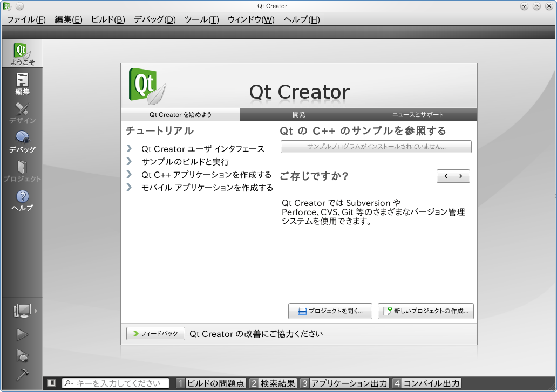This screenshot has height=392, width=557.
Task: Click the Build hammer icon
Action: coord(22,374)
